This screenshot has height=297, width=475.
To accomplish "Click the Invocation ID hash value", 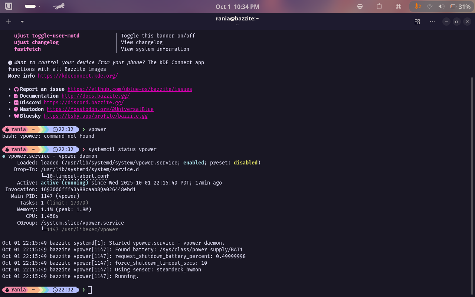I will (x=88, y=189).
